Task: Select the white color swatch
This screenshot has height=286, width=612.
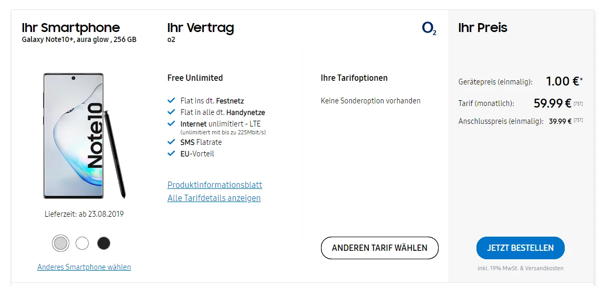Action: [x=82, y=243]
